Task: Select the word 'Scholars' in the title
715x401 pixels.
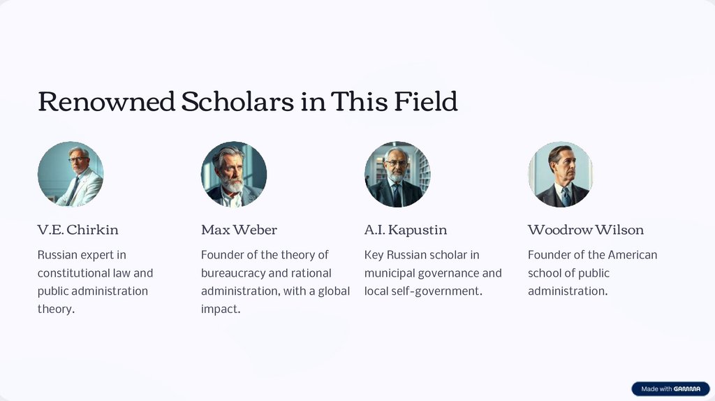Action: point(237,102)
